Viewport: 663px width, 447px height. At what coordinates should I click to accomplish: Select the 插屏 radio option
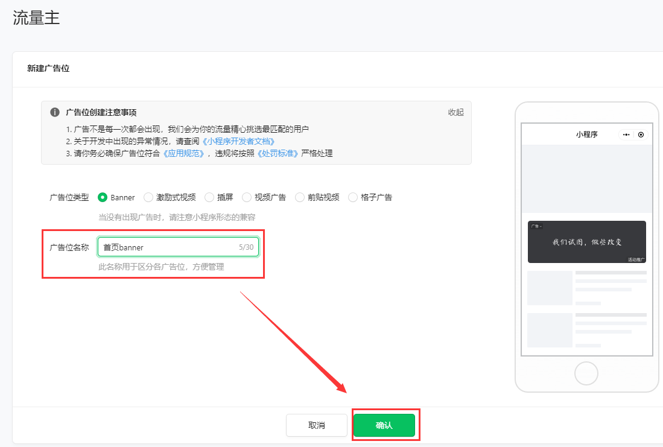[x=209, y=197]
